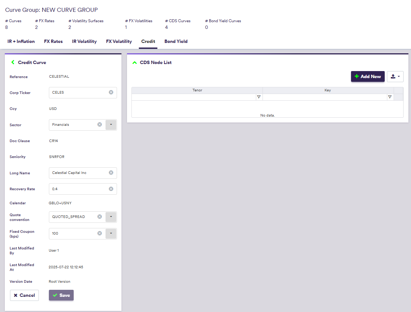The height and width of the screenshot is (312, 411).
Task: Clear the Sector selection
Action: (100, 125)
